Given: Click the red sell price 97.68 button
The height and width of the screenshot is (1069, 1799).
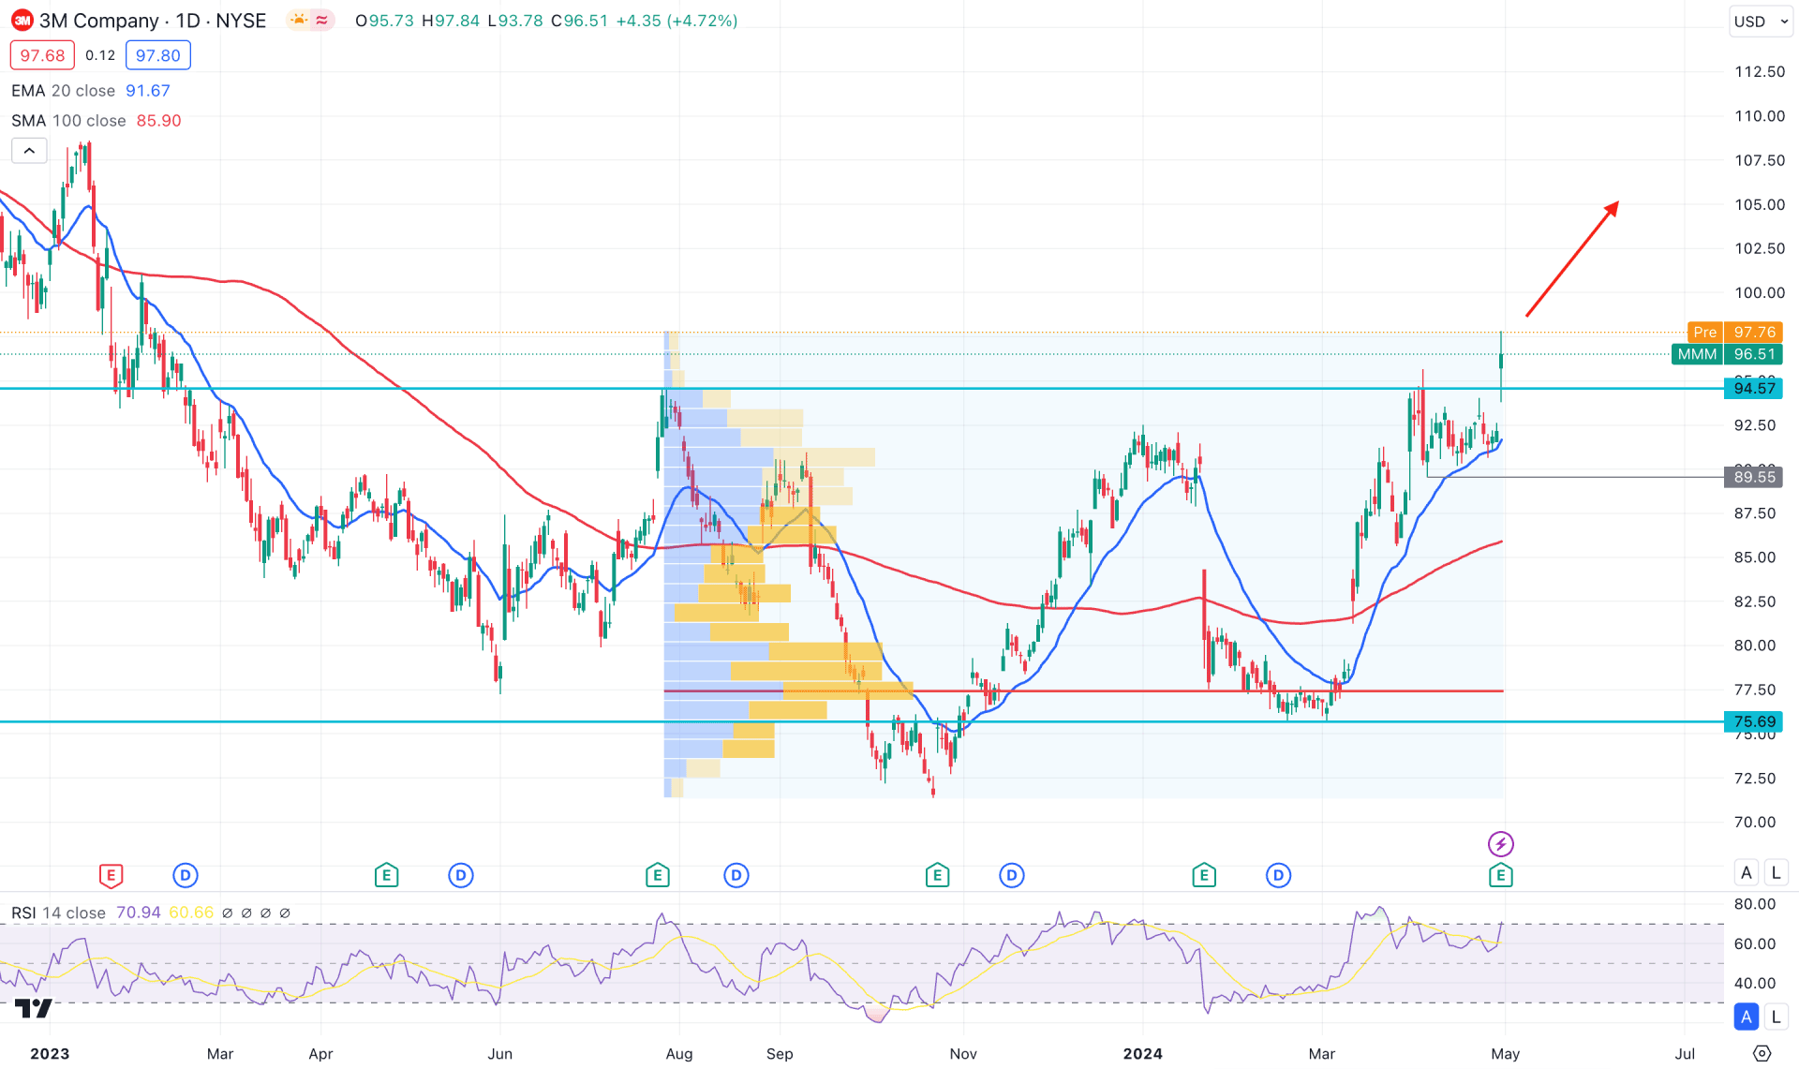Looking at the screenshot, I should (x=42, y=55).
